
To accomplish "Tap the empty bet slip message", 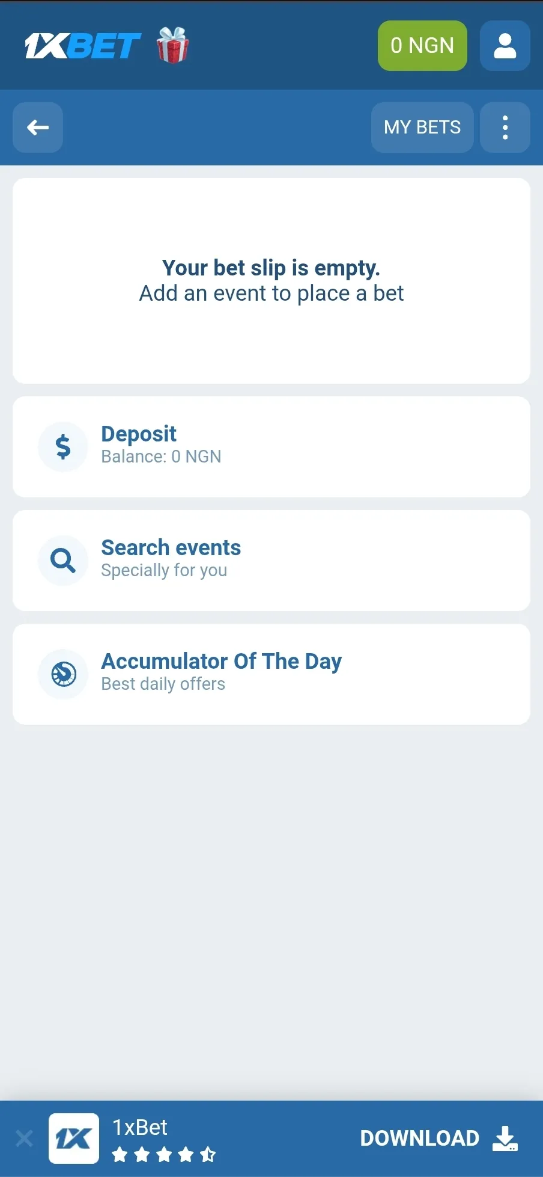I will coord(271,281).
